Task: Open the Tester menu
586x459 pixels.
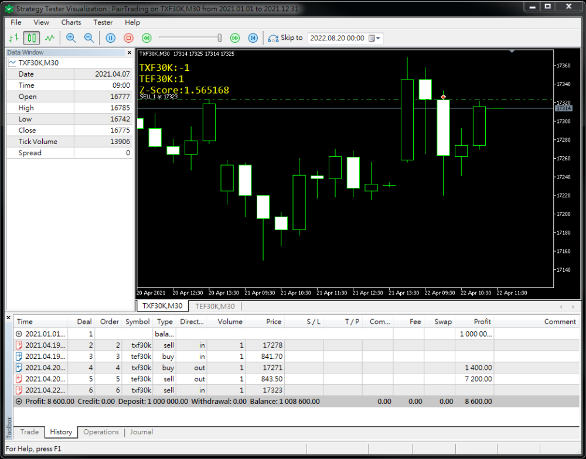Action: coord(103,22)
